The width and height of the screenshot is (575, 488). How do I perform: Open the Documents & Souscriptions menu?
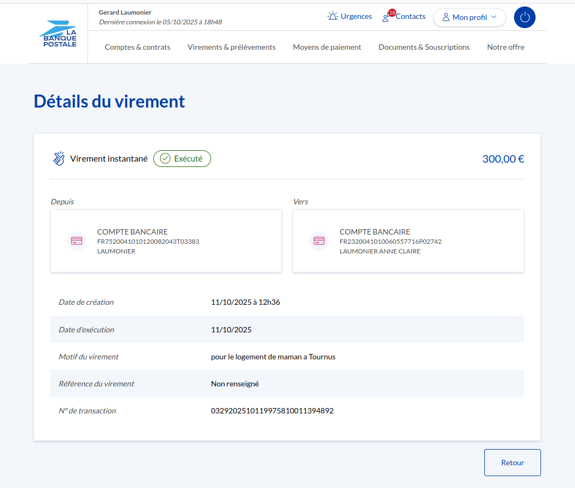[424, 47]
